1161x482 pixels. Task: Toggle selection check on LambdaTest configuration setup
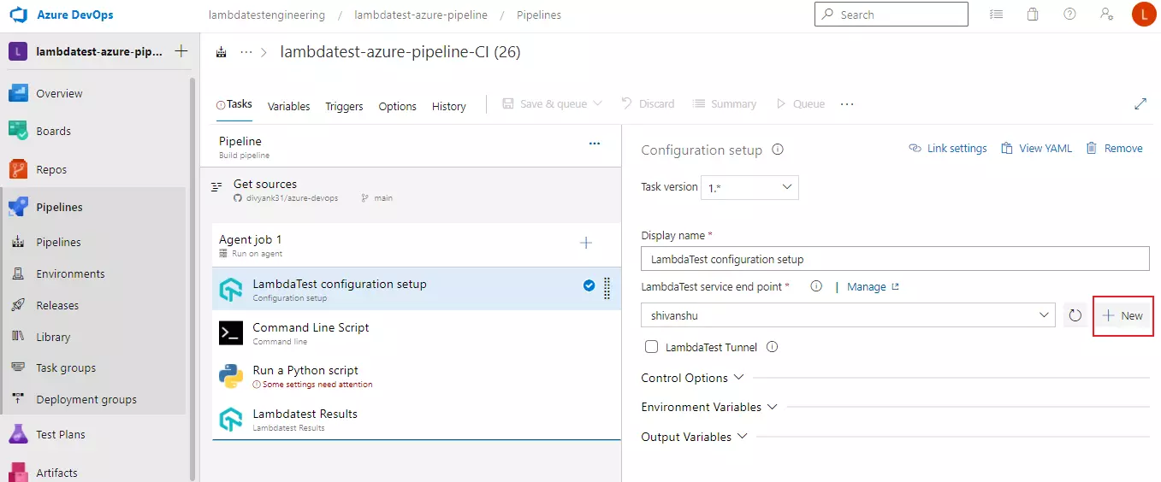click(589, 286)
